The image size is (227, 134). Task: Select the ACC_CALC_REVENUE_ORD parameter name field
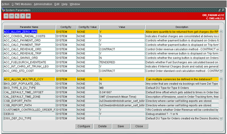coord(30,49)
